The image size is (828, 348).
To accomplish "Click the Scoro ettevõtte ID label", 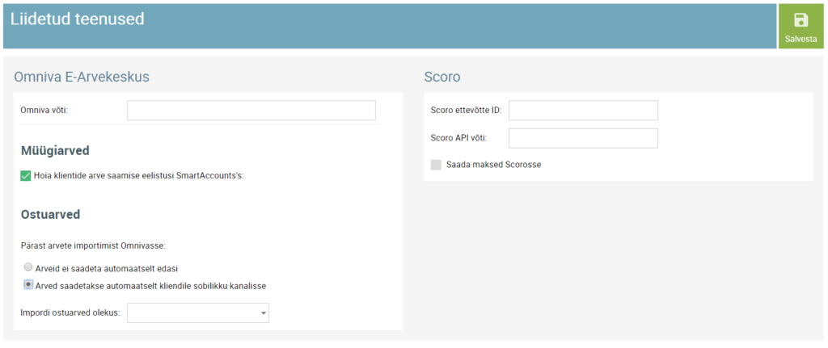I will tap(467, 110).
